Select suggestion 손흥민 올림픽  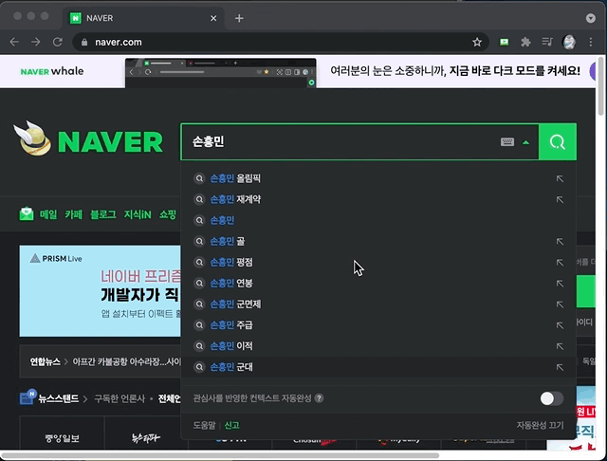click(378, 178)
